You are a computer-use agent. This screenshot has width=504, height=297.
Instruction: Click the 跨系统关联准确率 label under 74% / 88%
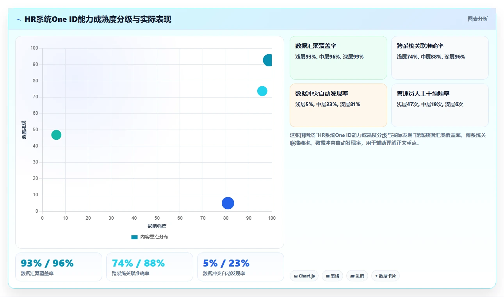pyautogui.click(x=130, y=274)
